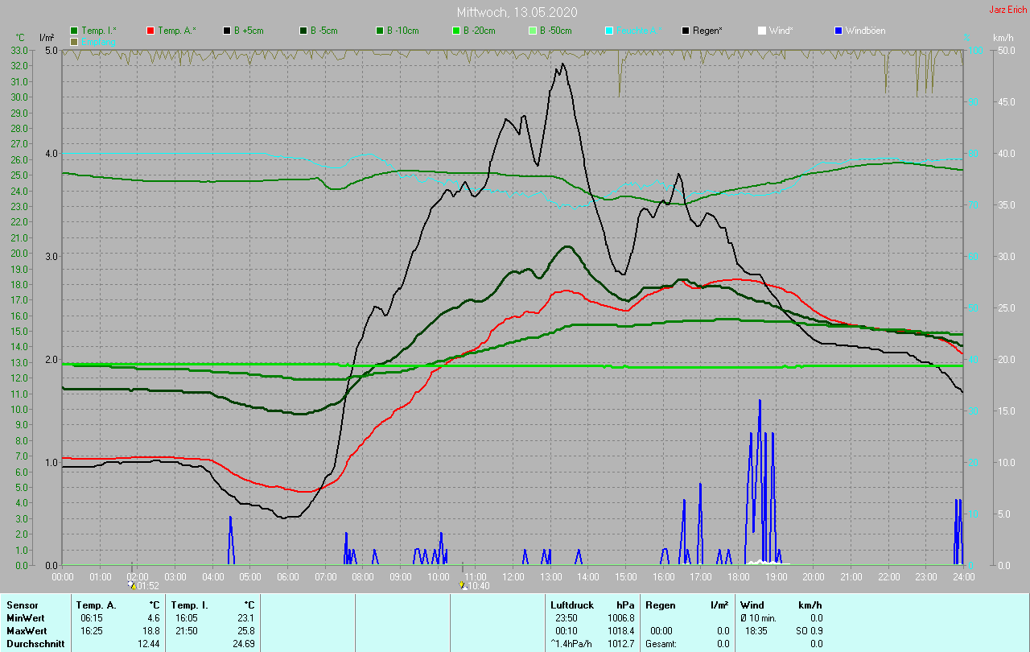Open the Jarz Erich link
The width and height of the screenshot is (1030, 652).
(1007, 10)
